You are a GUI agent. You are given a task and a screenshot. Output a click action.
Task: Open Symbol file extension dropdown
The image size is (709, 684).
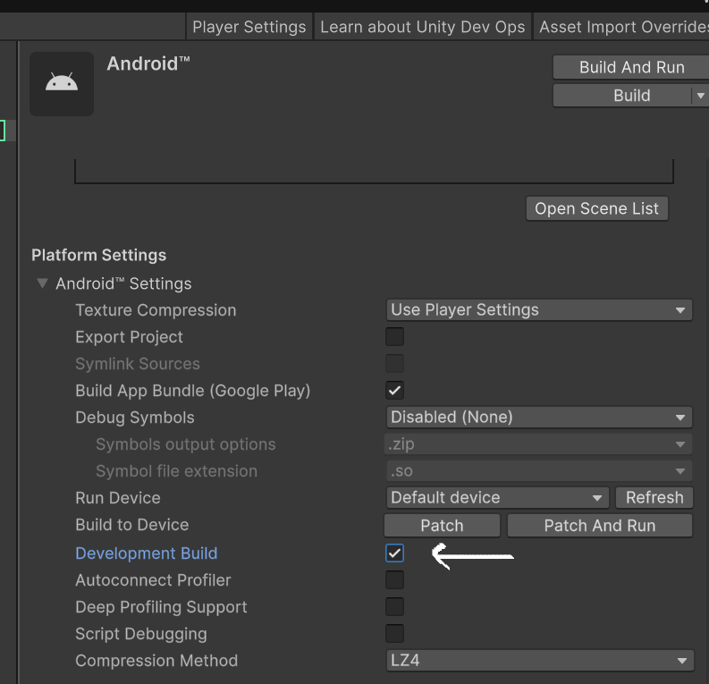pyautogui.click(x=539, y=471)
